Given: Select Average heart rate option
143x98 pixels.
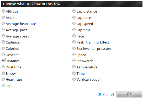Looking at the screenshot, I should [x=3, y=23].
